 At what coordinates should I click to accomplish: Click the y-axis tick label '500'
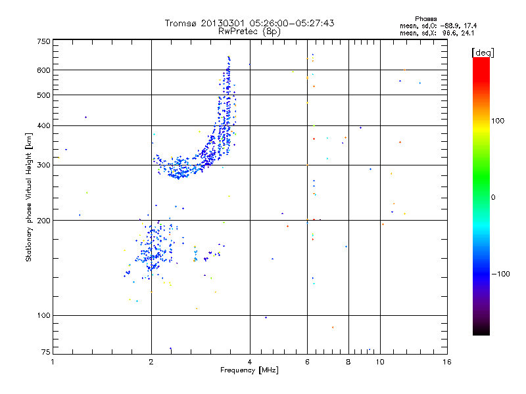pyautogui.click(x=43, y=95)
